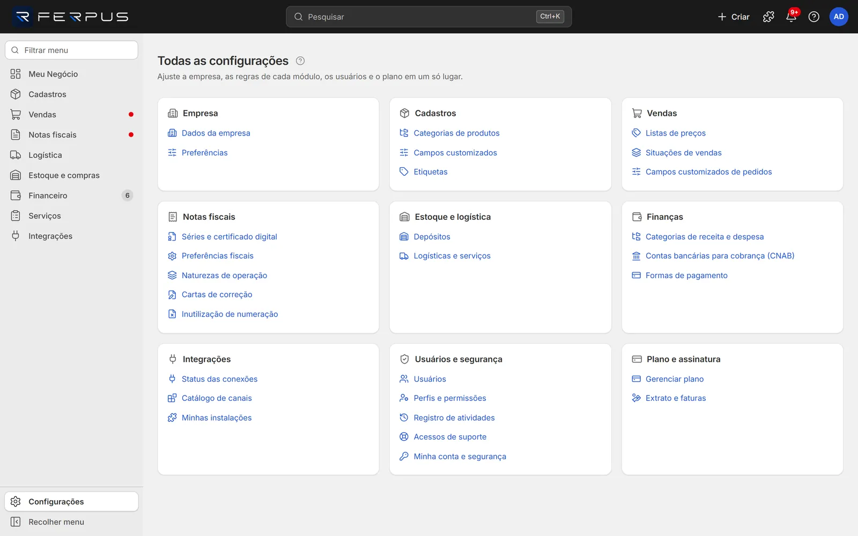Open Categorias de produtos settings

(456, 133)
